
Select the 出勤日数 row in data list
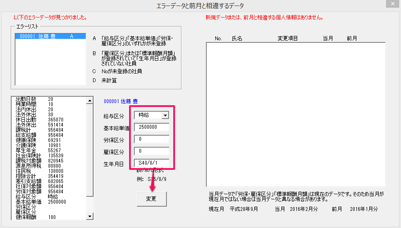[x=38, y=99]
